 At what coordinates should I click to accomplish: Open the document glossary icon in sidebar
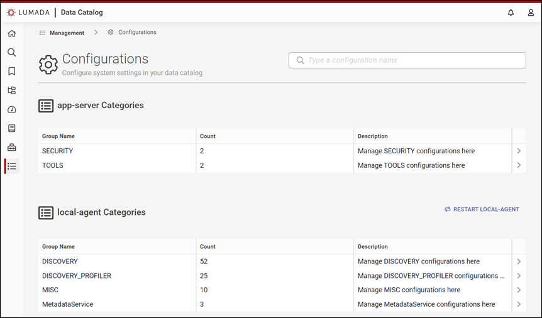pyautogui.click(x=12, y=128)
